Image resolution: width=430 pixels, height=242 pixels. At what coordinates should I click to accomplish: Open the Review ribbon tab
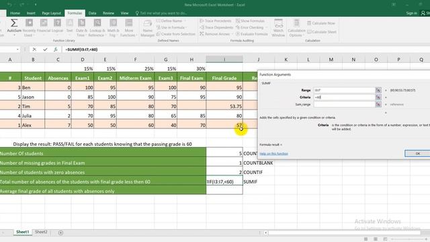[x=108, y=13]
